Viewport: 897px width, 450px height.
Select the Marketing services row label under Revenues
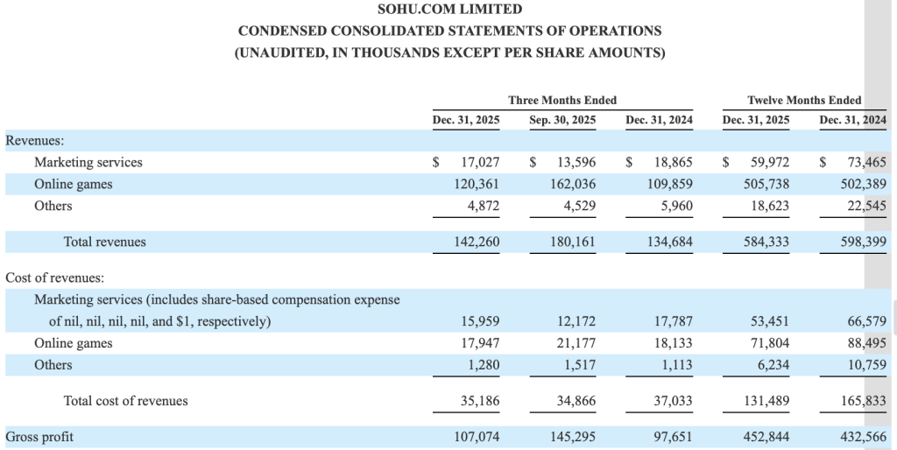(x=88, y=162)
